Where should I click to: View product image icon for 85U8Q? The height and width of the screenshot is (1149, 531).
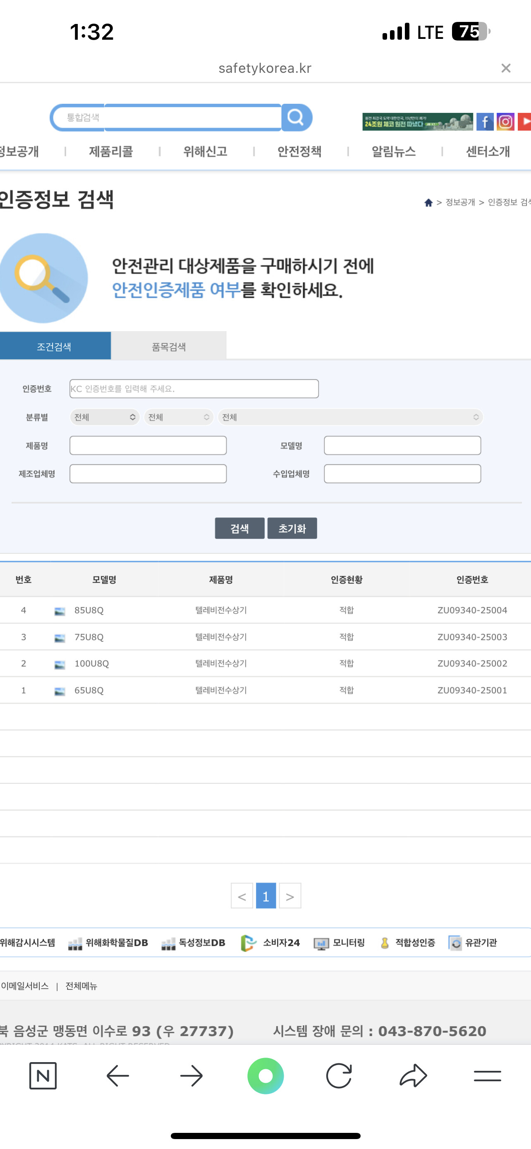[x=60, y=611]
